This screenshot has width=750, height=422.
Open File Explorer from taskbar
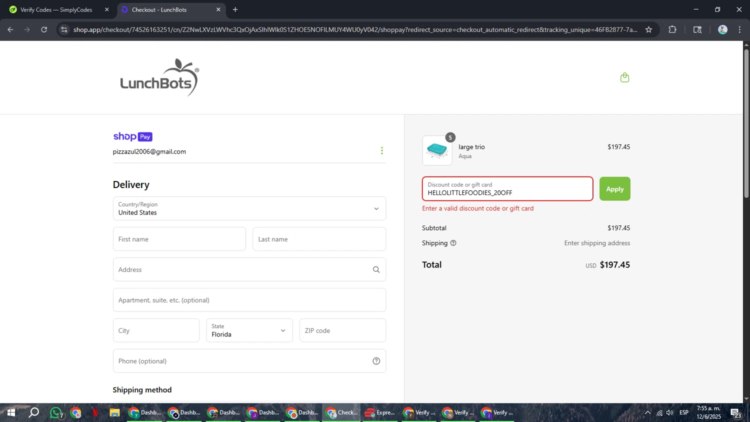tap(114, 412)
